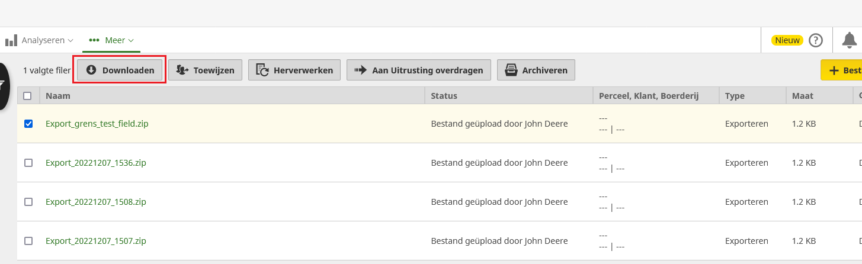This screenshot has width=862, height=264.
Task: Open the filter panel icon on left edge
Action: (x=4, y=86)
